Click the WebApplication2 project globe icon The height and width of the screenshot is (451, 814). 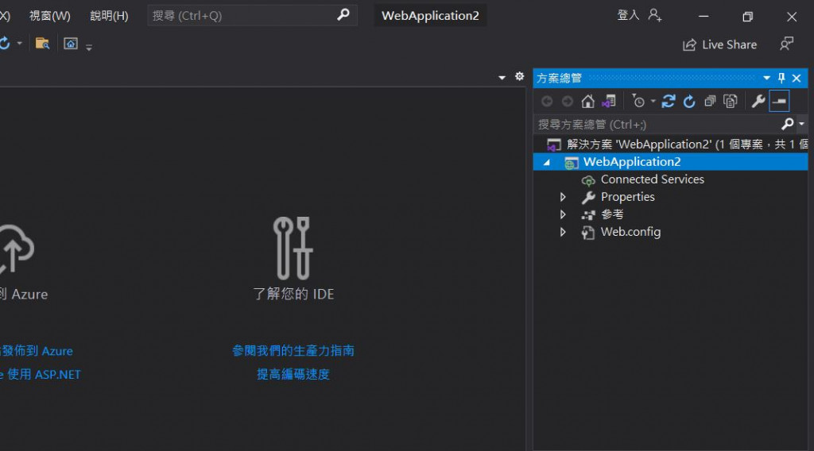[x=571, y=163]
